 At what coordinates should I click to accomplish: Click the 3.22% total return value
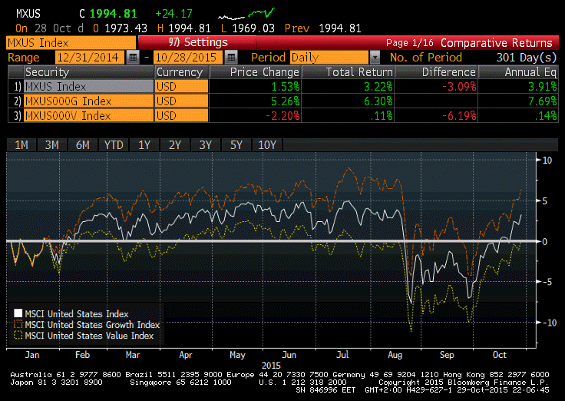click(x=378, y=87)
